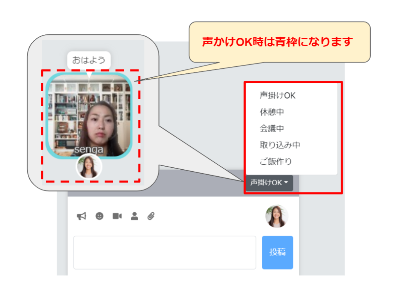Start video with the camera icon
This screenshot has width=400, height=293.
(x=117, y=216)
